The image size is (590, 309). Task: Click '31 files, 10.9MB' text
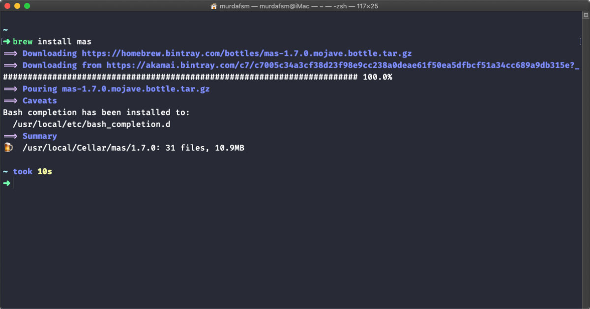click(x=205, y=148)
